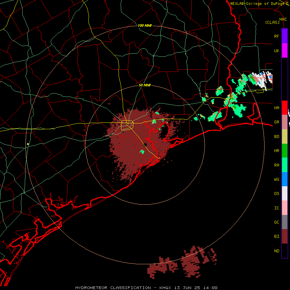The height and width of the screenshot is (290, 290).
Task: Click the BD yellow legend swatch
Action: [x=285, y=137]
